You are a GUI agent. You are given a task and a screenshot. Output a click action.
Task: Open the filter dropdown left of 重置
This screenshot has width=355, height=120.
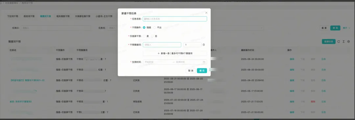point(237,28)
